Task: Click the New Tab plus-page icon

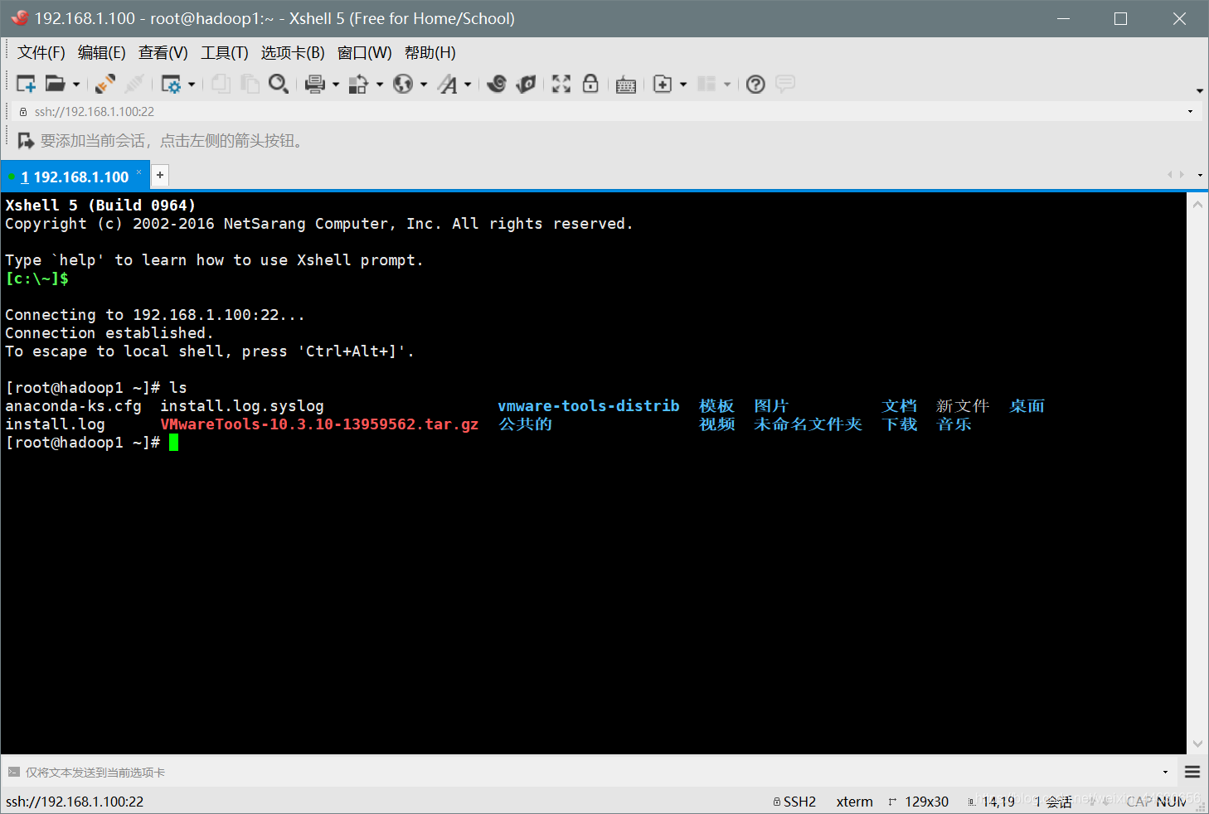Action: click(663, 84)
